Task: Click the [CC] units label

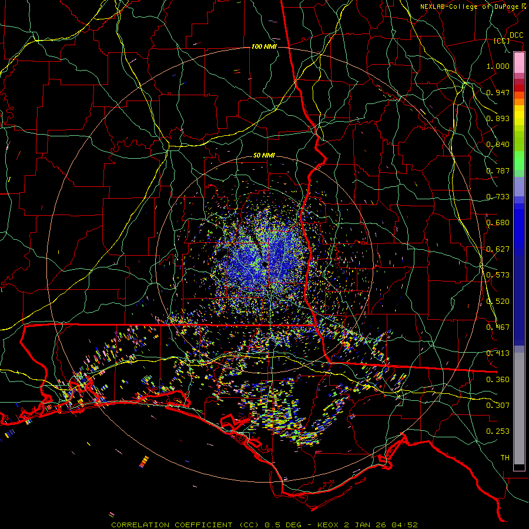Action: click(x=502, y=41)
